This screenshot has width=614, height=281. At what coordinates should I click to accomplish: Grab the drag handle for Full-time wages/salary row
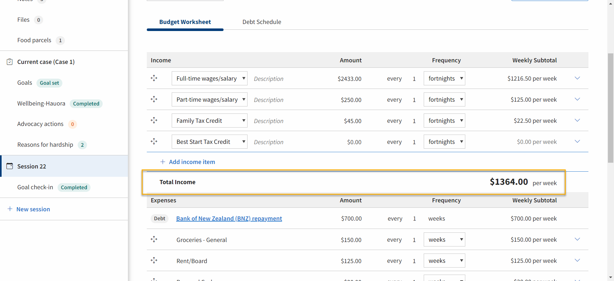(x=154, y=78)
